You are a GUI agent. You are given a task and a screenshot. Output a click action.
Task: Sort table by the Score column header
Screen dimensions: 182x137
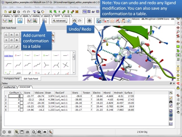(x=27, y=93)
